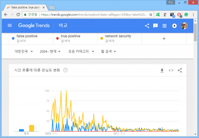Click the red dot for true positive

(x=57, y=38)
